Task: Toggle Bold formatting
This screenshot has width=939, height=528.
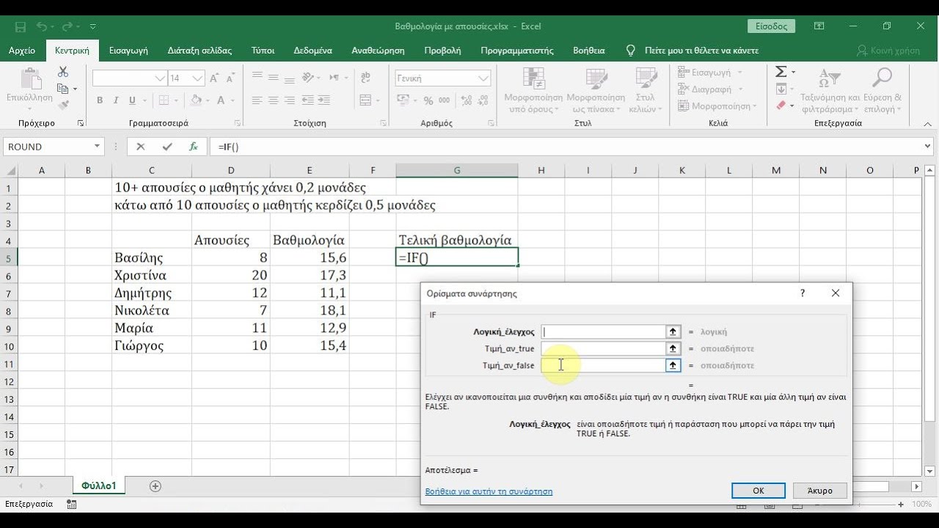Action: [100, 100]
